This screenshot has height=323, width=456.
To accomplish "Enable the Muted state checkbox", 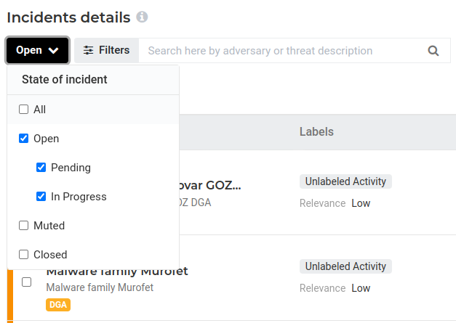I will (24, 226).
